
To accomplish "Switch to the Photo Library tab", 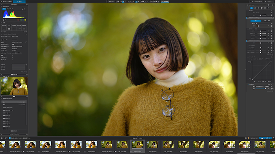I will point(6,2).
